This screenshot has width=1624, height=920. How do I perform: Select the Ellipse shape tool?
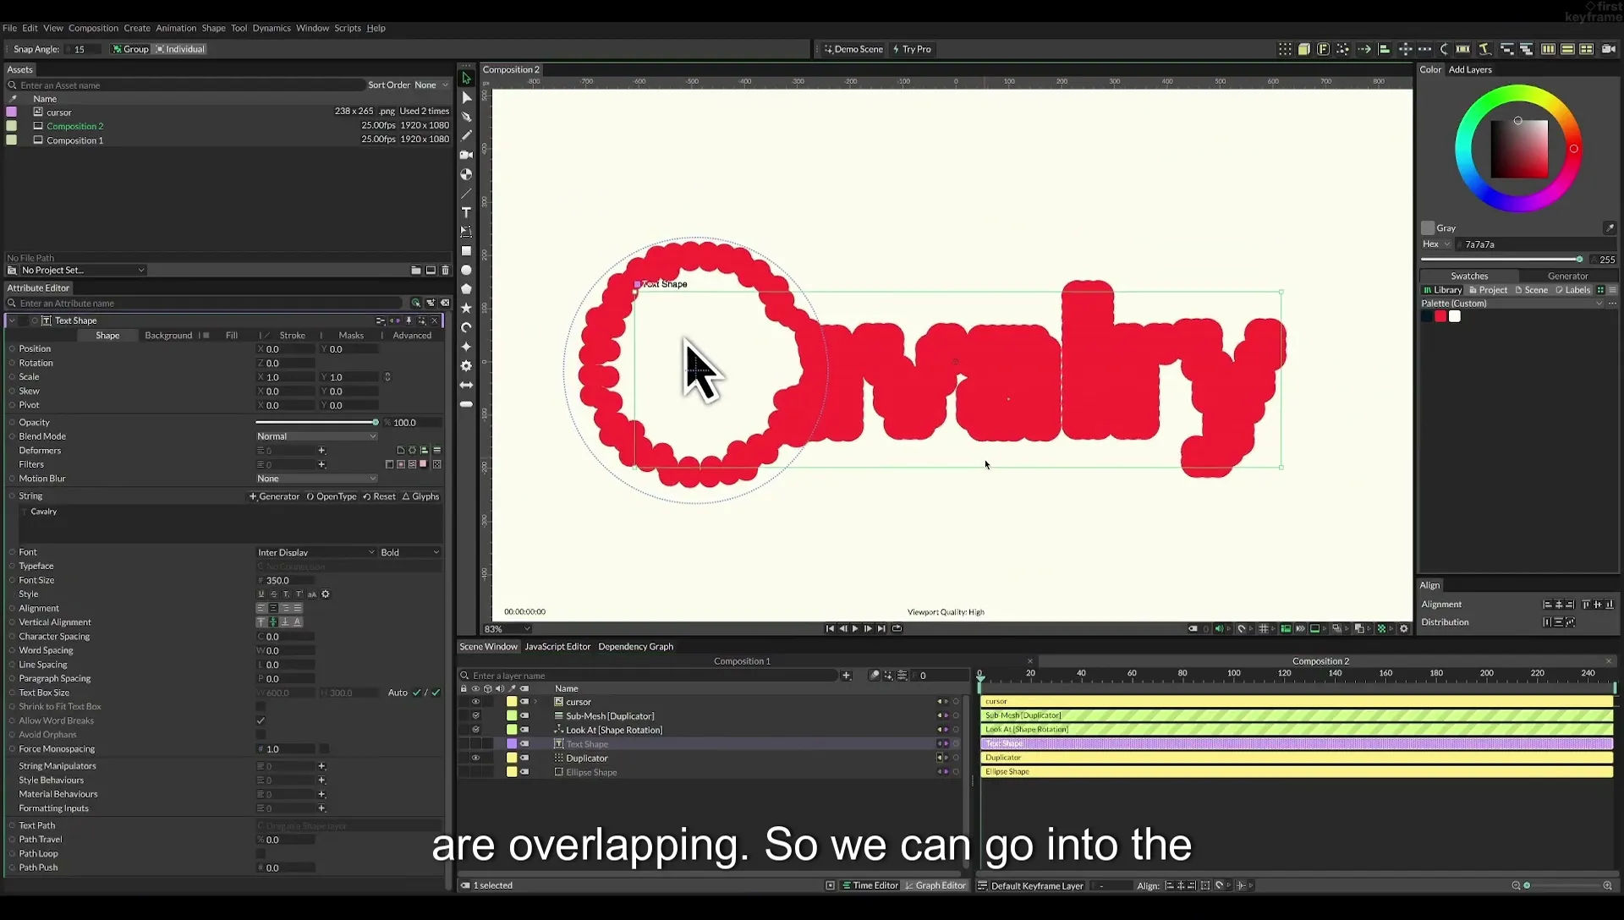pos(466,271)
